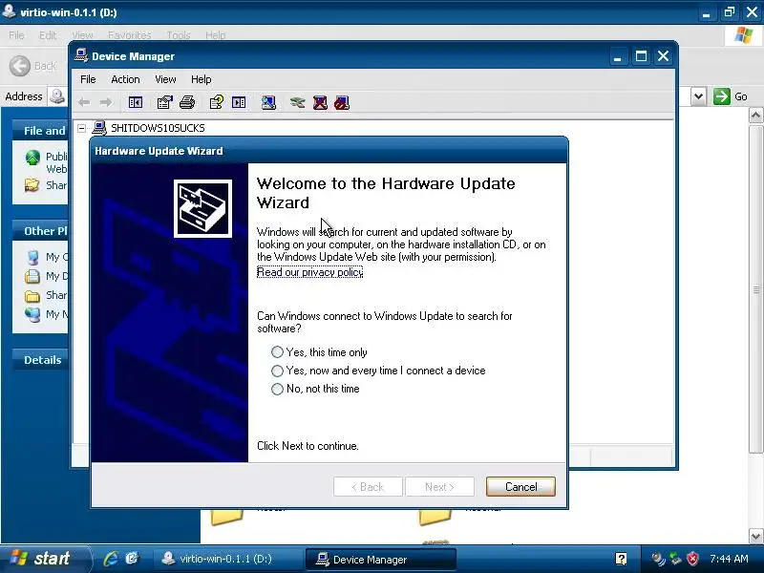Click the Windows Start button
Viewport: 764px width, 573px height.
pos(45,559)
